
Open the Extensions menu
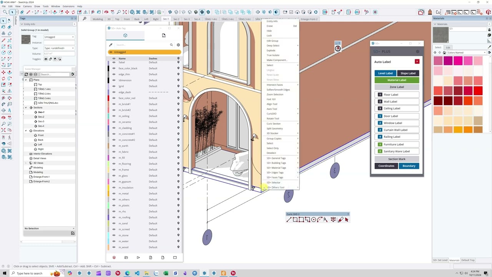pos(68,6)
